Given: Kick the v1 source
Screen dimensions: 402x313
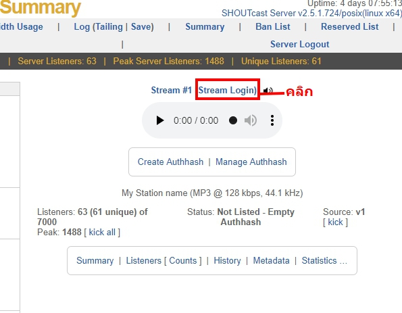Looking at the screenshot, I should 335,222.
